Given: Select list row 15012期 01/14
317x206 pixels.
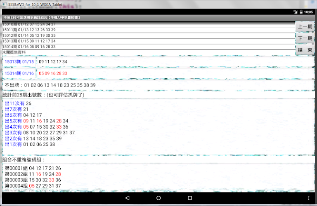Looking at the screenshot, I should [x=149, y=35].
